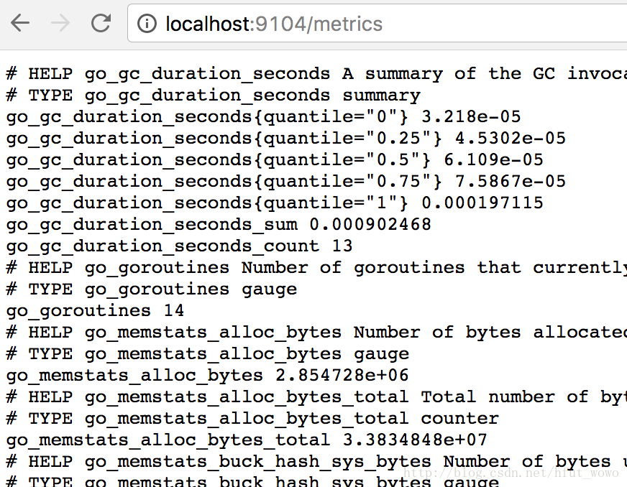627x487 pixels.
Task: Select the quantile="0.75"} 7.5867e-05 line
Action: click(x=286, y=182)
